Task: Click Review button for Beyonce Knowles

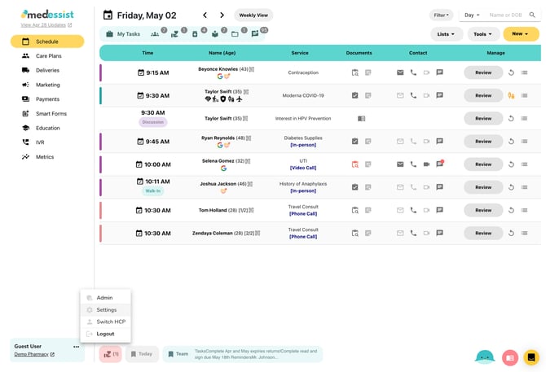Action: coord(482,72)
